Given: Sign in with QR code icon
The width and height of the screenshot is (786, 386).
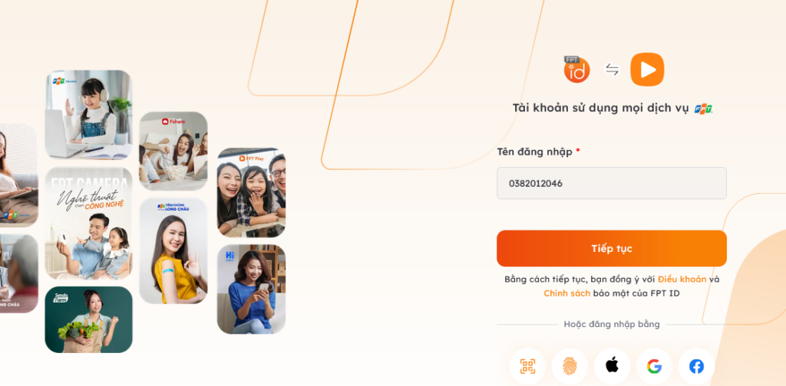Looking at the screenshot, I should pos(527,367).
